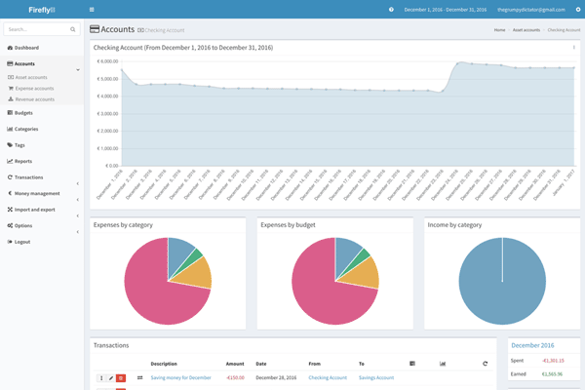Click the refresh icon in transactions header

point(485,364)
